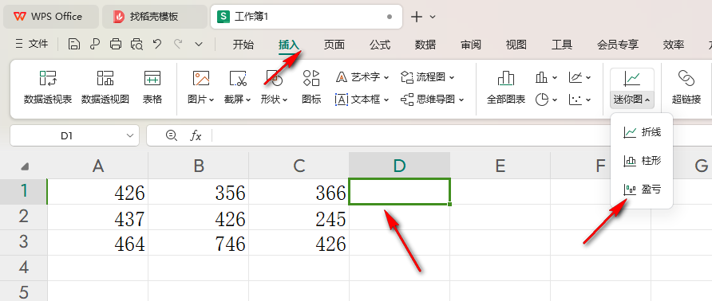Screen dimensions: 712x301
Task: Open 全部图表 all charts
Action: pyautogui.click(x=506, y=87)
